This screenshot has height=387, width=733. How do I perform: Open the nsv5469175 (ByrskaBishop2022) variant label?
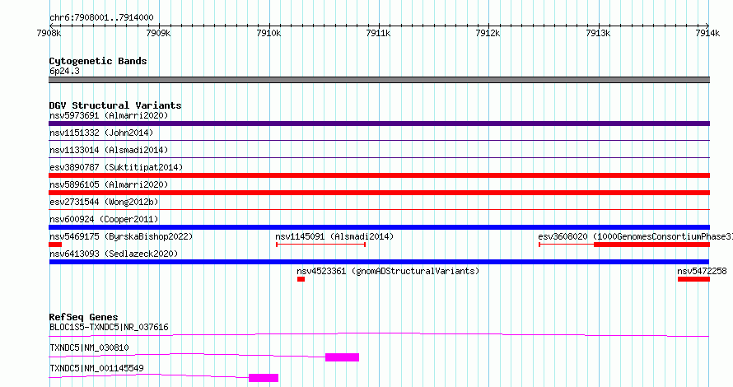point(121,236)
